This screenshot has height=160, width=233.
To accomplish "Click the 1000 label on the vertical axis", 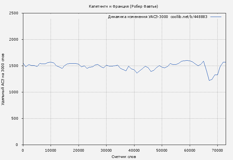I will coord(15,92).
